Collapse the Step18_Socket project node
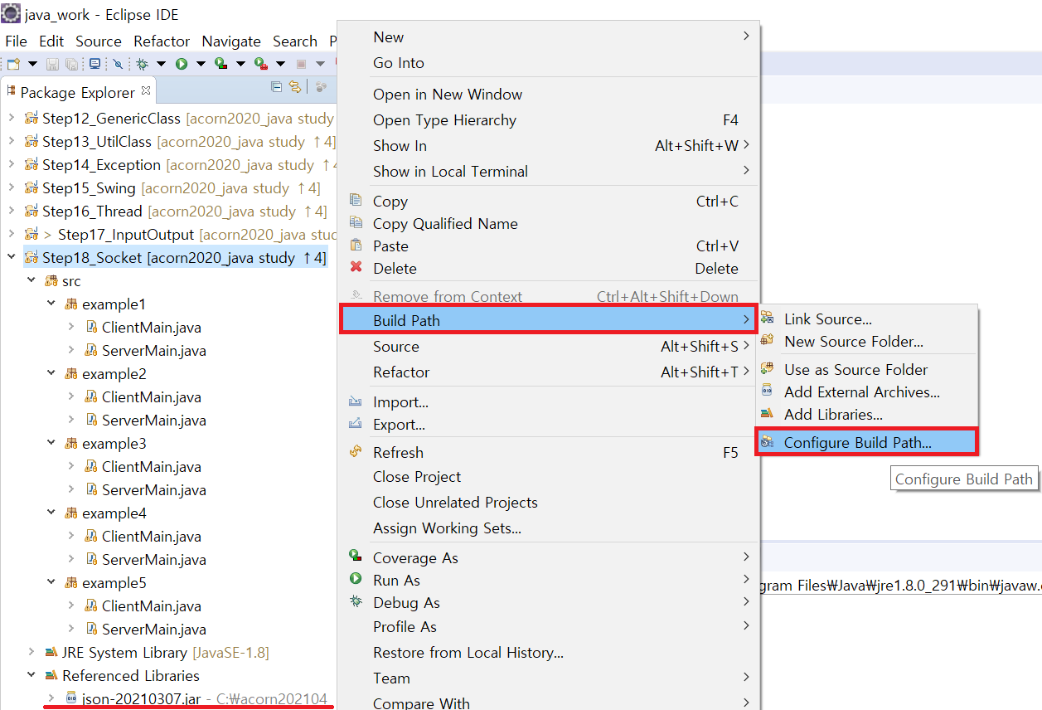Image resolution: width=1042 pixels, height=710 pixels. (x=12, y=257)
